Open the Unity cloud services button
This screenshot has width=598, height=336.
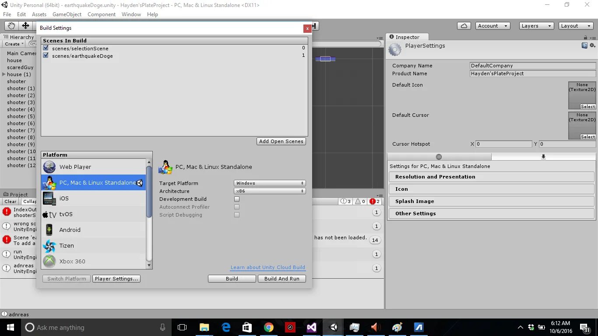click(x=464, y=26)
